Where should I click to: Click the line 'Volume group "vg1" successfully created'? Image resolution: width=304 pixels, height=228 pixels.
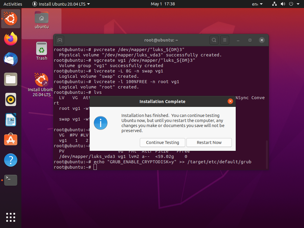[111, 66]
